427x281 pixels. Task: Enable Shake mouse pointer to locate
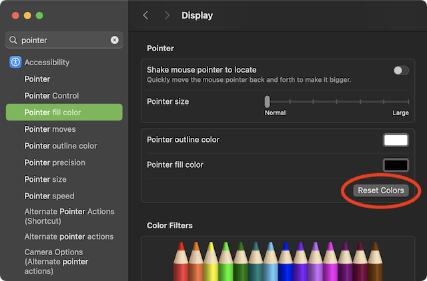click(400, 70)
